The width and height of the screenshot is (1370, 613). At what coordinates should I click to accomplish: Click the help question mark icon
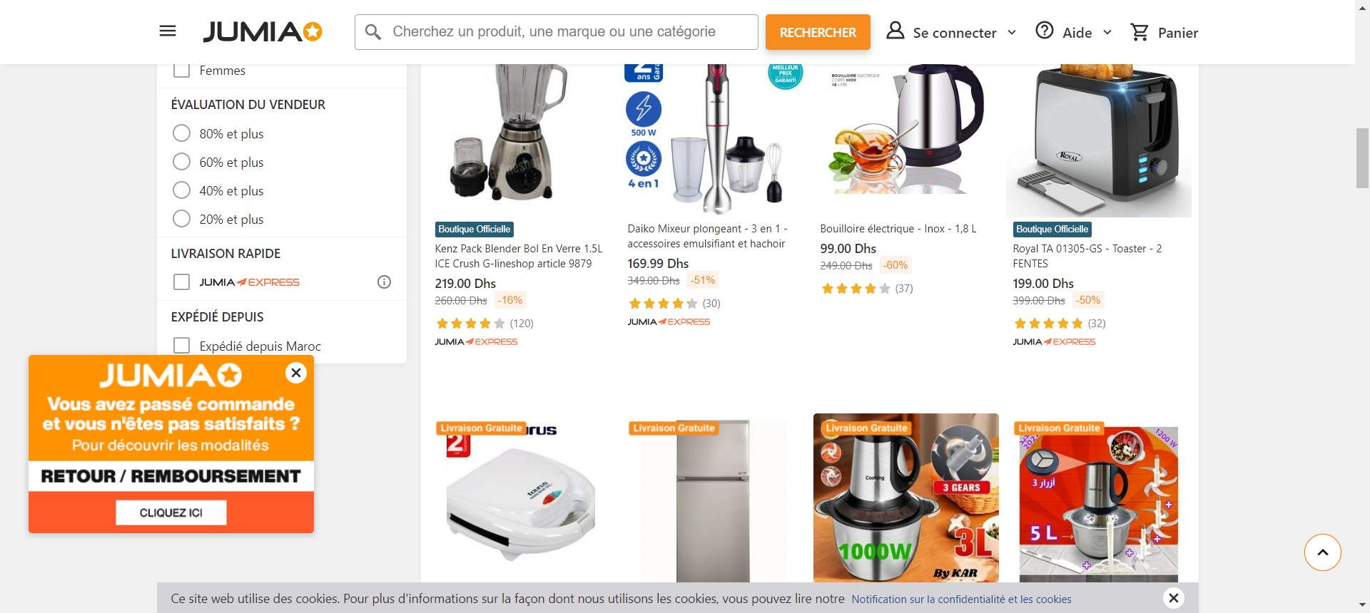tap(1045, 31)
